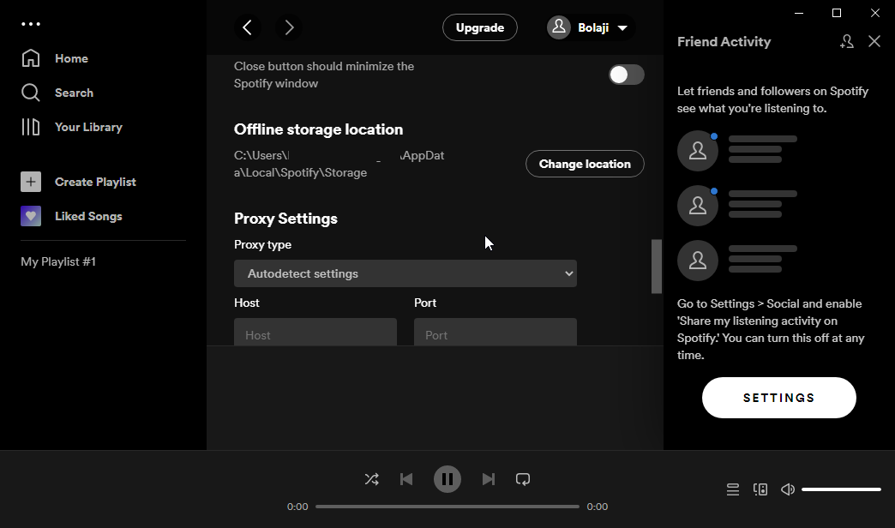This screenshot has width=895, height=528.
Task: Select My Playlist #1
Action: click(x=58, y=261)
